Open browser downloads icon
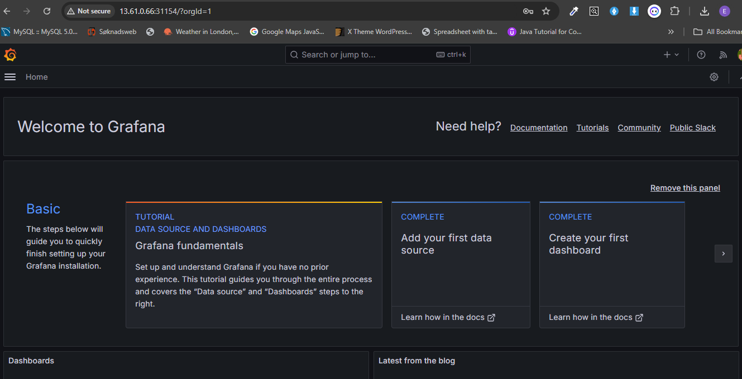The height and width of the screenshot is (379, 742). [x=705, y=11]
